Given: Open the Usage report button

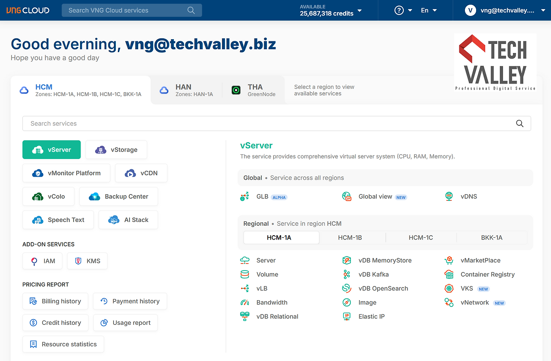Looking at the screenshot, I should coord(125,323).
